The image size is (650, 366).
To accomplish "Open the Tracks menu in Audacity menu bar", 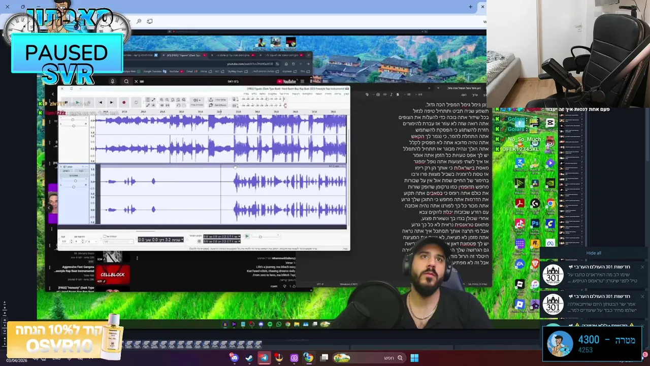I will [x=296, y=94].
